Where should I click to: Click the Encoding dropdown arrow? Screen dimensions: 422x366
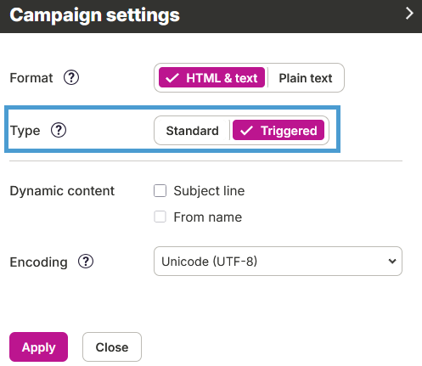point(392,261)
